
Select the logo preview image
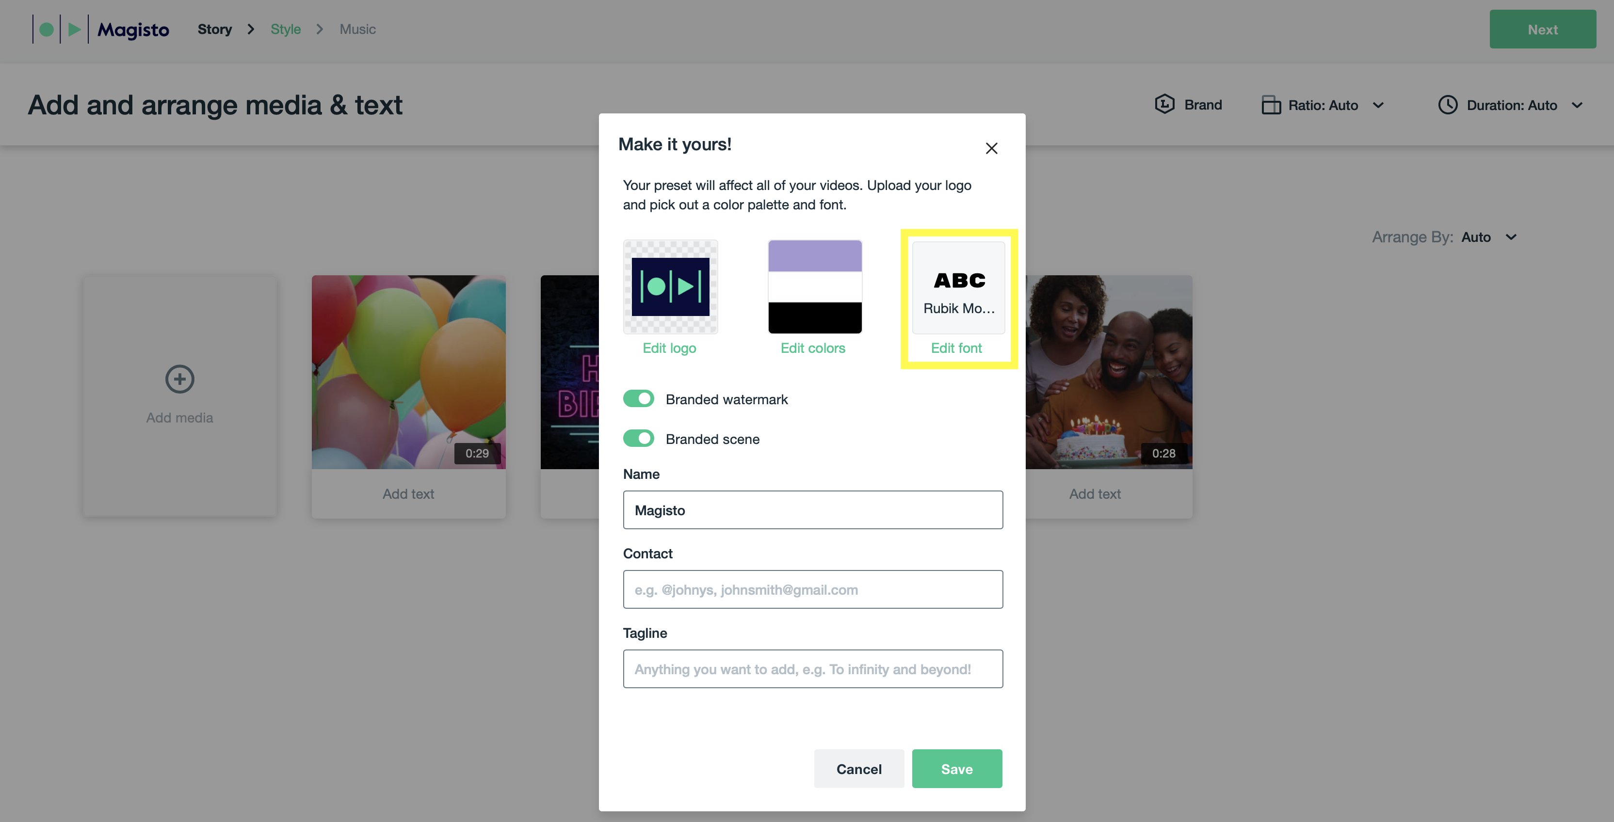(x=670, y=287)
